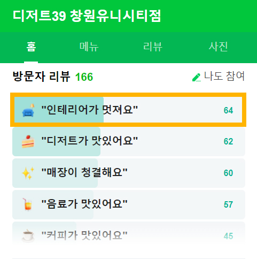Click the cocktail drink icon
The height and width of the screenshot is (259, 257).
click(27, 204)
